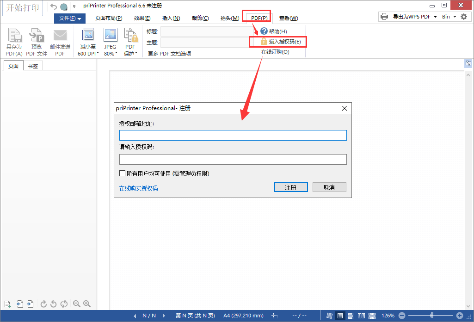Go to previous page arrow in status bar
This screenshot has width=474, height=322.
(135, 316)
